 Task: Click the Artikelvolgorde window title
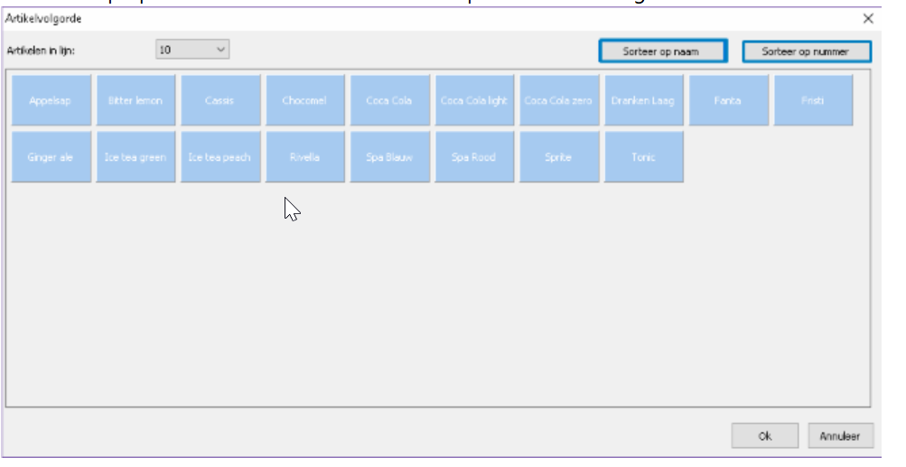43,18
